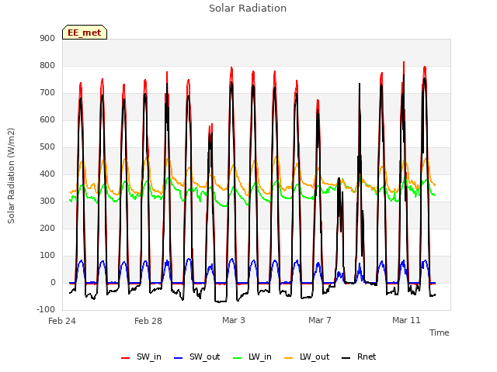Click the 400 y-axis tick label
This screenshot has height=372, width=497.
[x=47, y=174]
